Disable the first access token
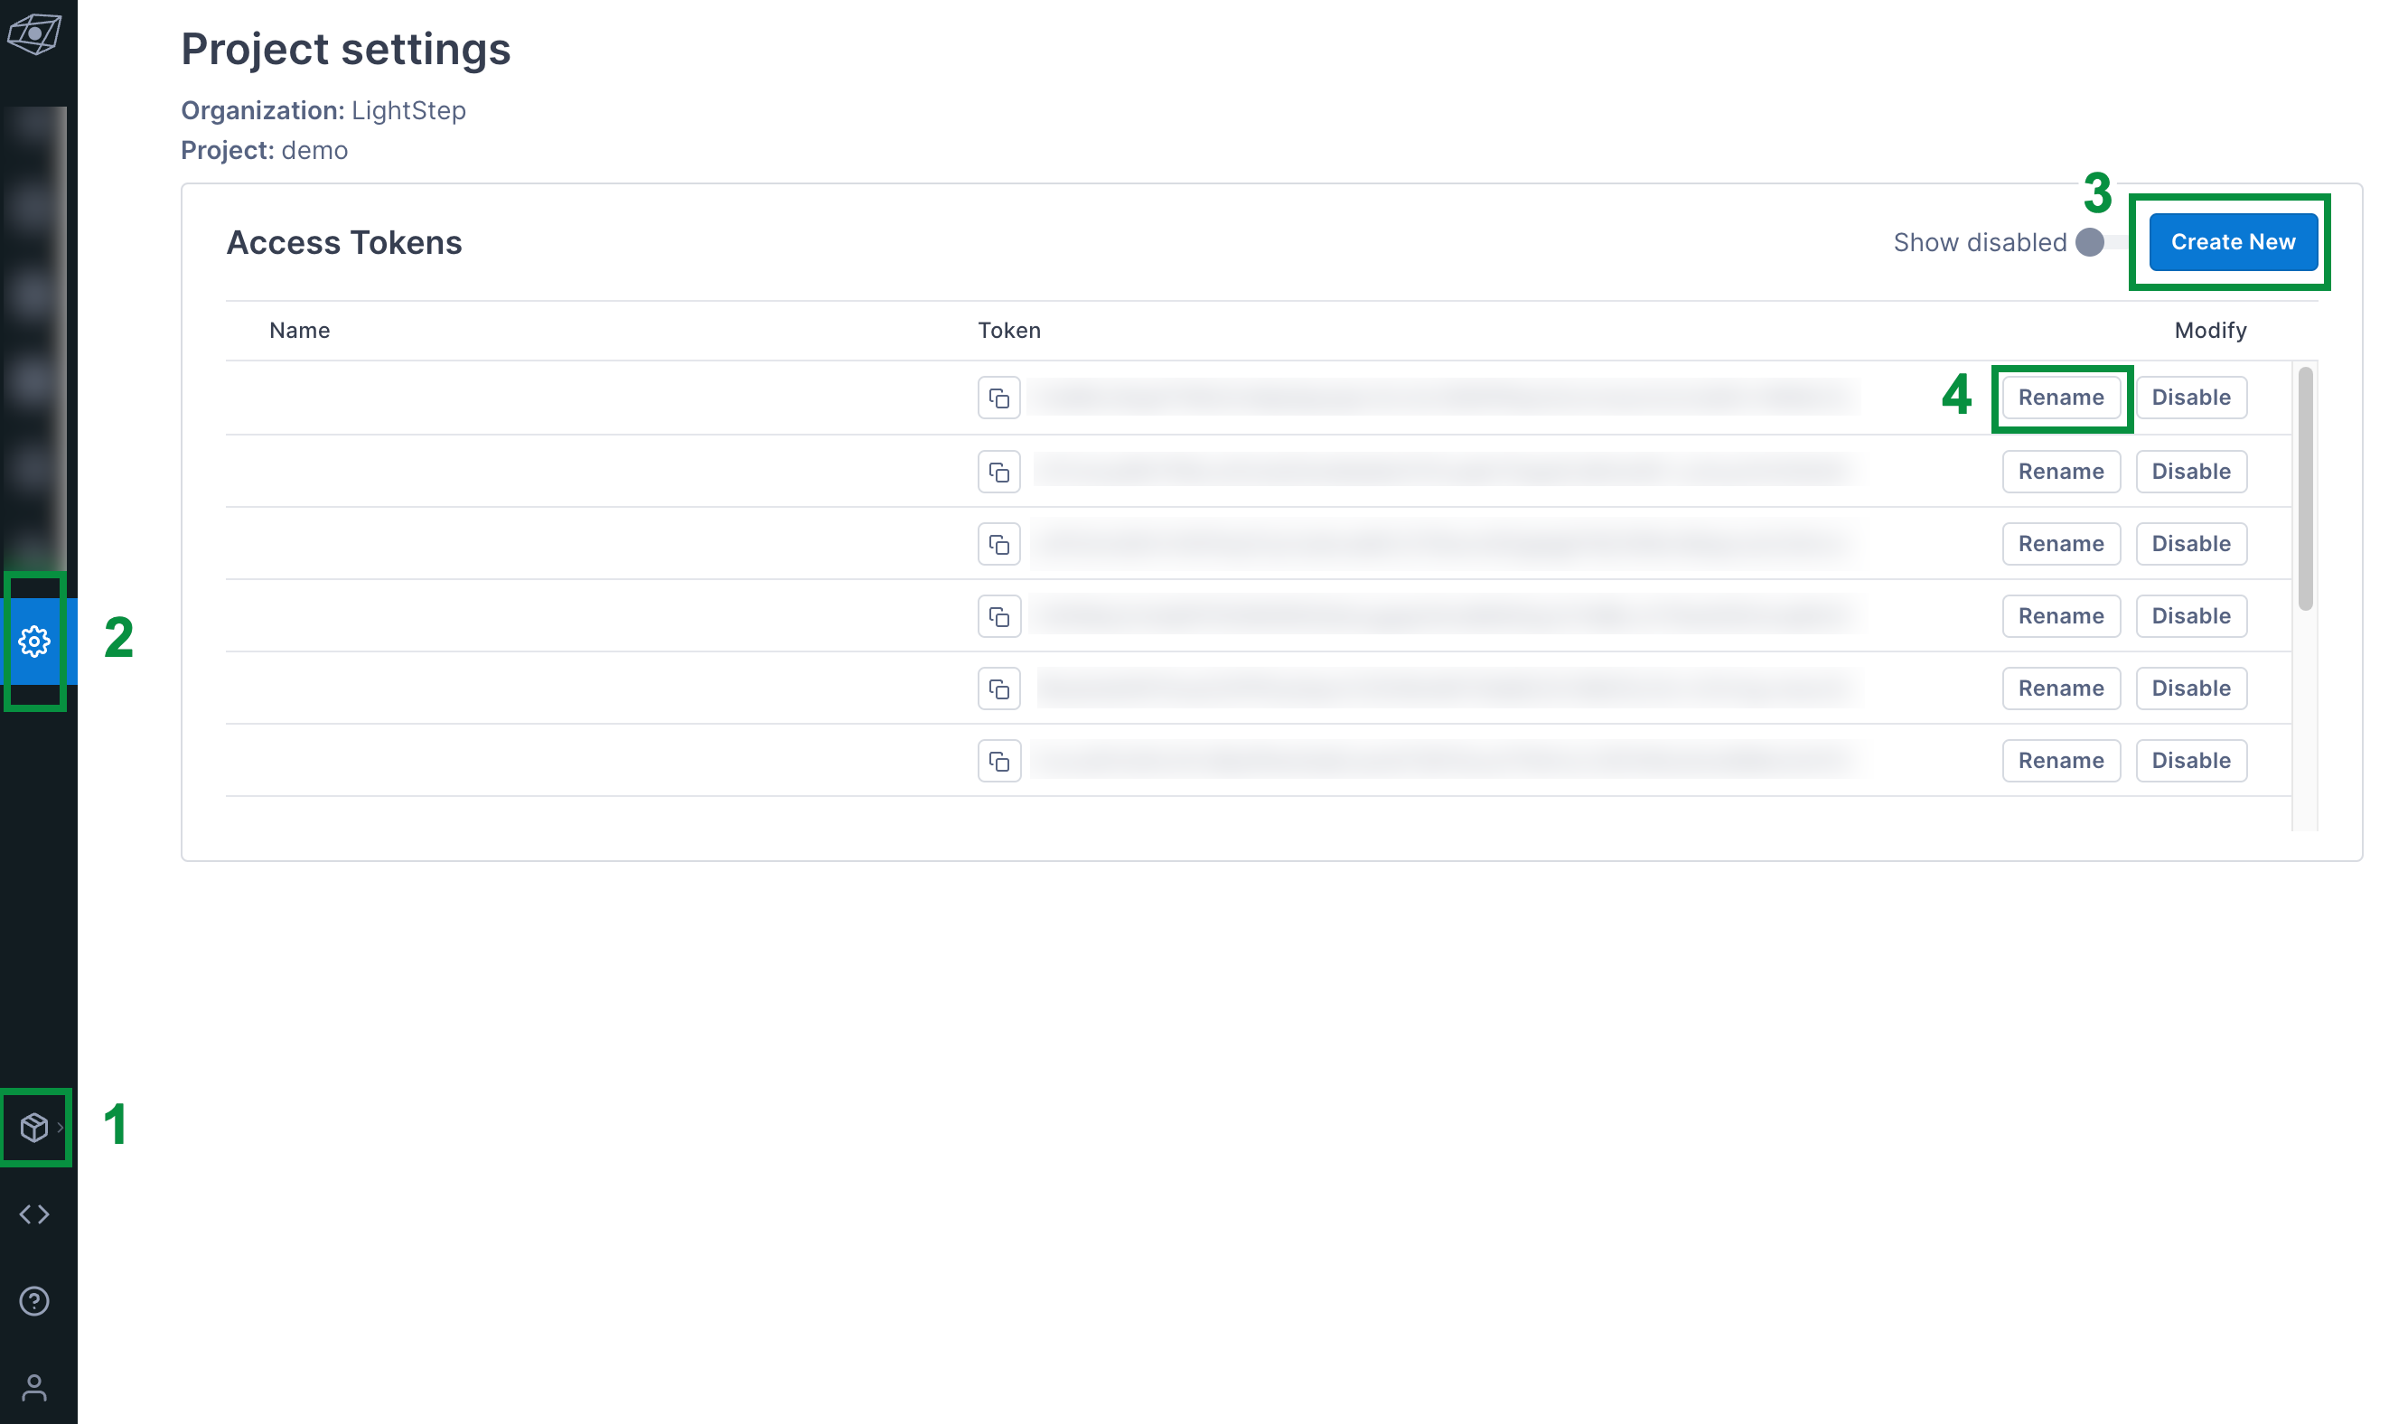2389x1424 pixels. (x=2190, y=398)
